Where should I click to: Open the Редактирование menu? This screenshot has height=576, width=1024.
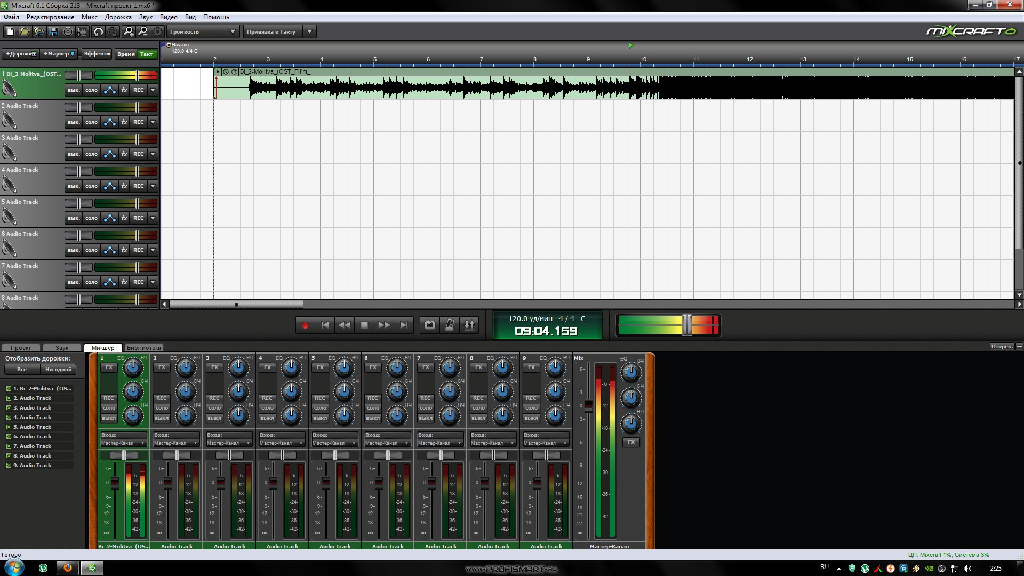pos(51,17)
